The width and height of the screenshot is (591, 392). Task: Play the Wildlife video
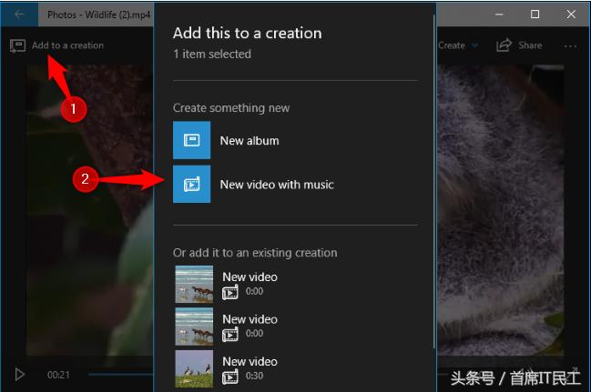pos(20,375)
